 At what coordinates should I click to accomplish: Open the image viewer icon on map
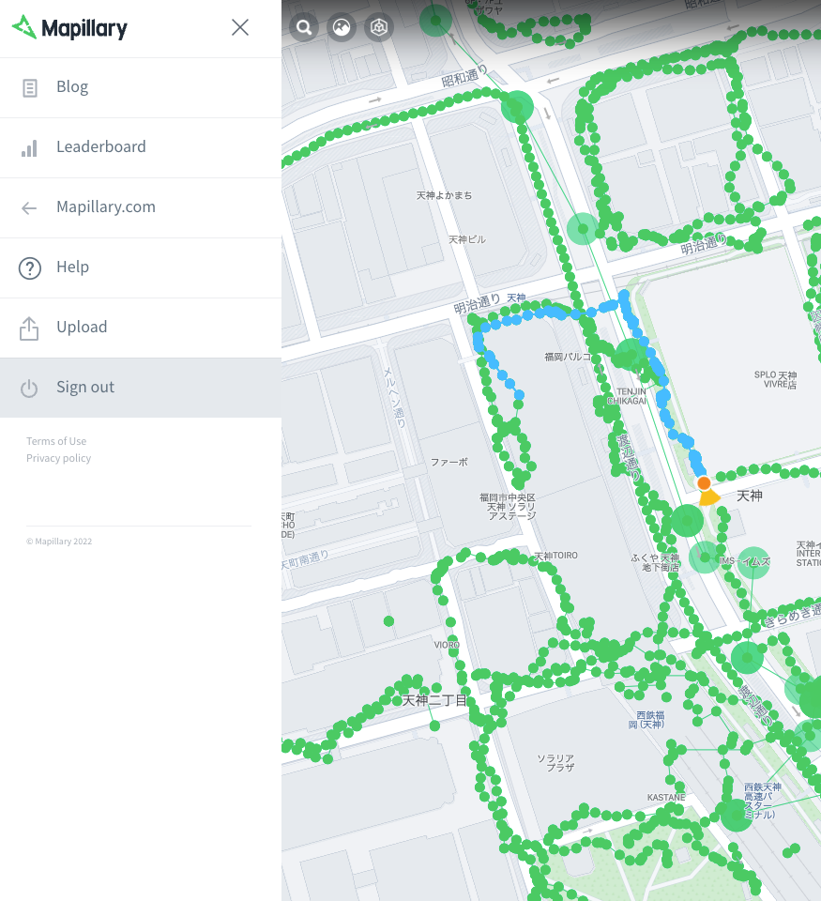pos(342,27)
